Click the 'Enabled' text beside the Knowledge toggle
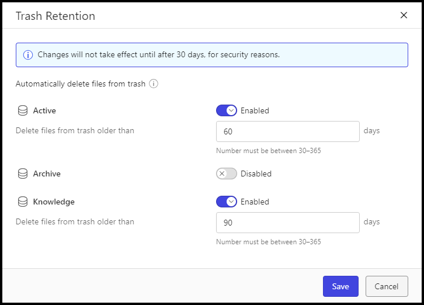The width and height of the screenshot is (424, 305). 255,202
